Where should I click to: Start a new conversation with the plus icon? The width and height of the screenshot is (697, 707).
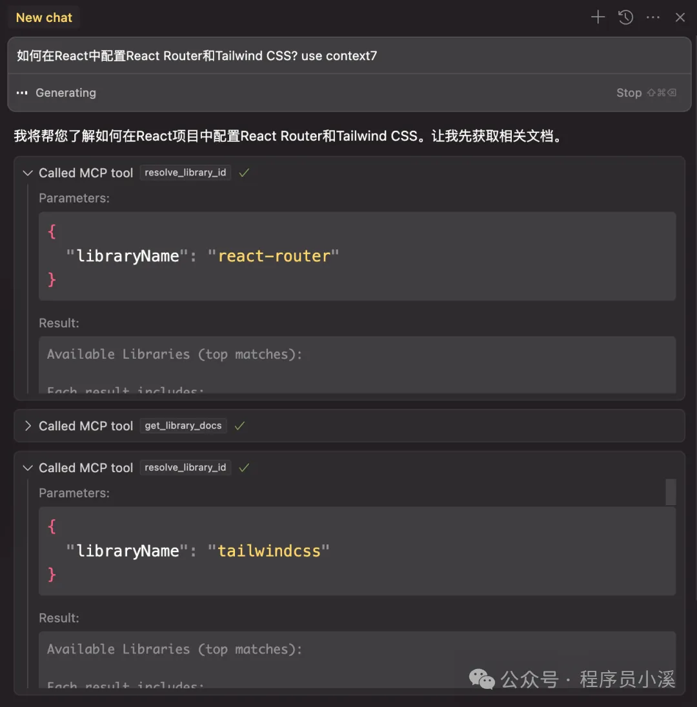click(x=597, y=17)
